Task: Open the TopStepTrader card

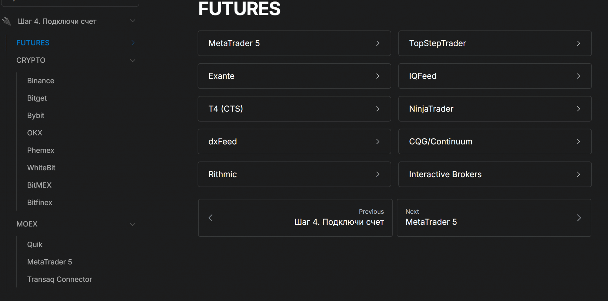Action: pyautogui.click(x=495, y=43)
